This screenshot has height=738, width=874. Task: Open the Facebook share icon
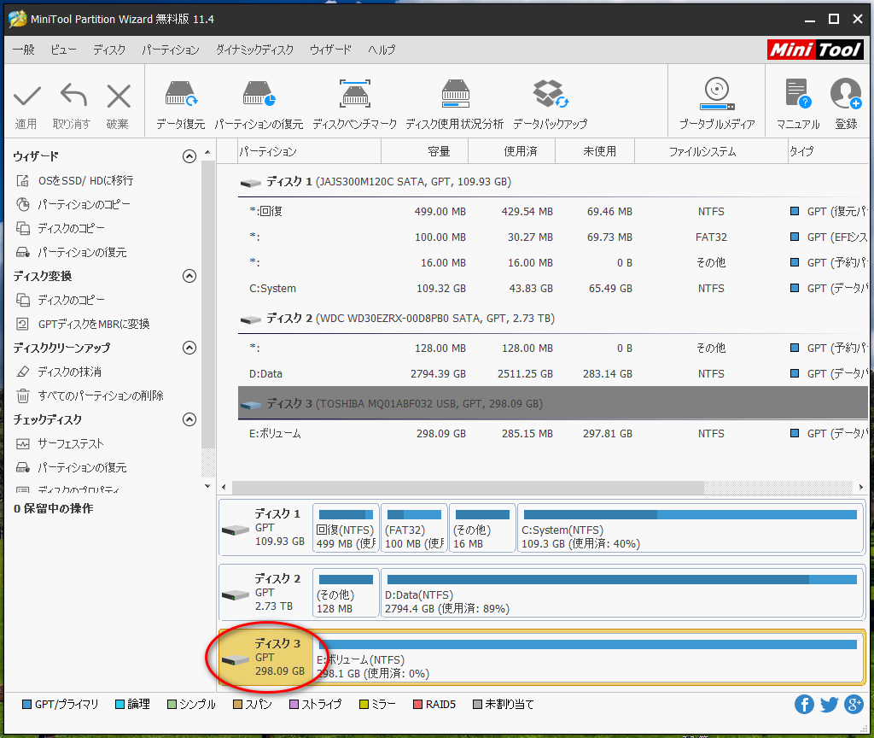point(804,704)
